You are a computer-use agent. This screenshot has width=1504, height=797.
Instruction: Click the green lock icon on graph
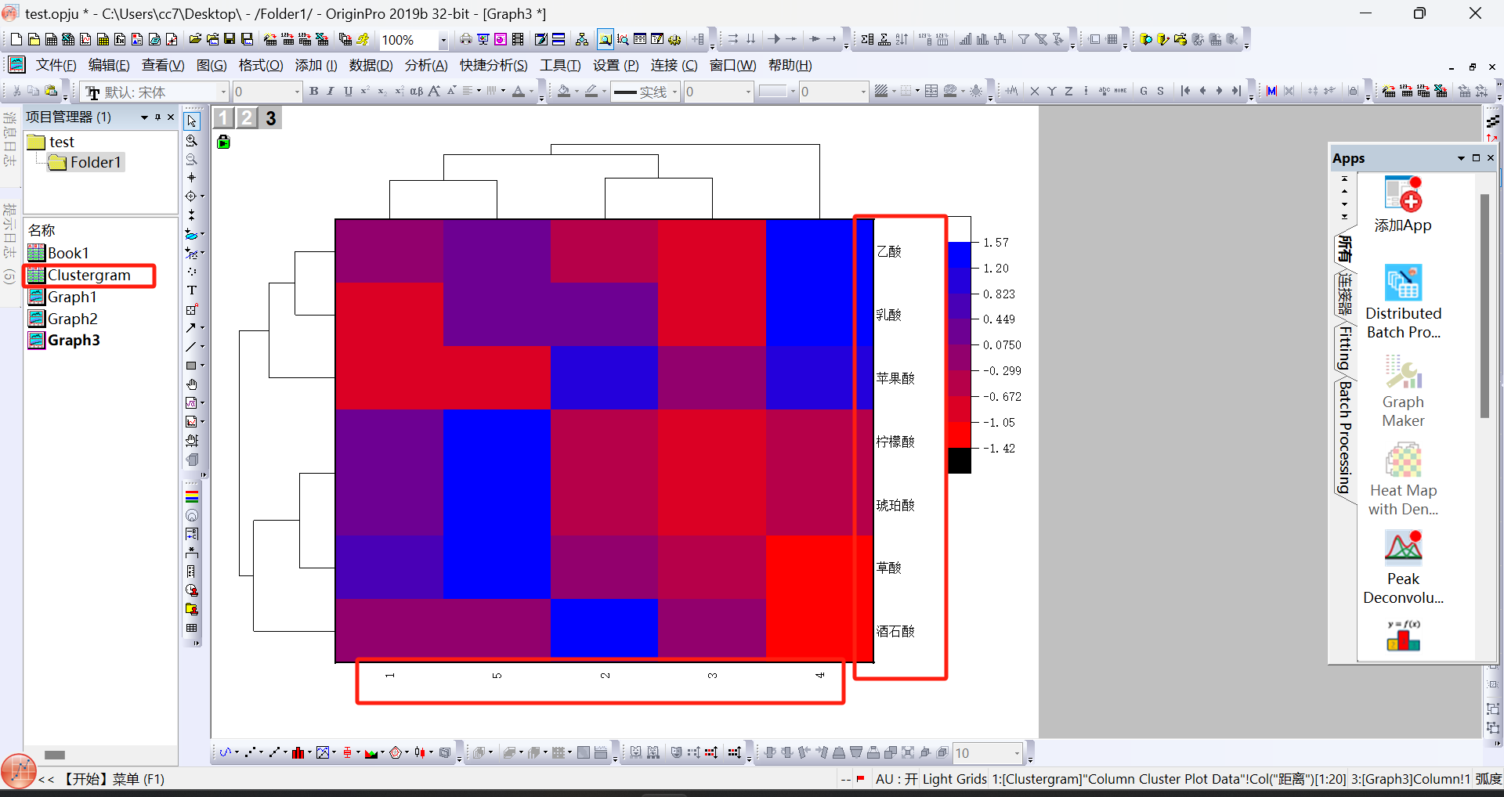coord(223,142)
